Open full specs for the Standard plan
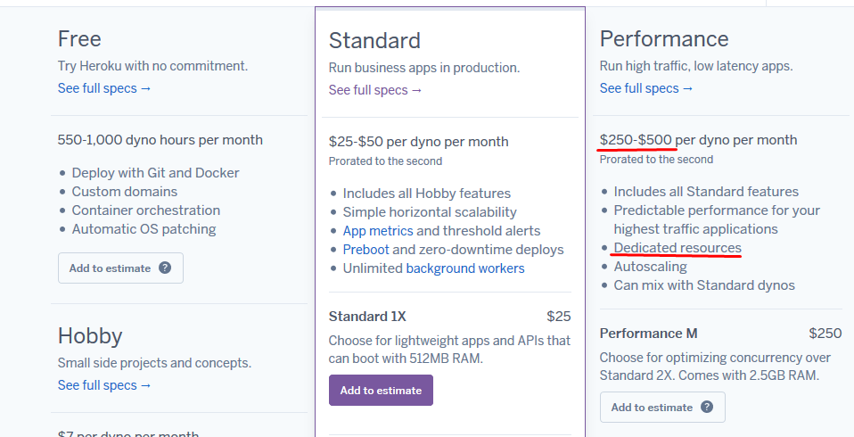 tap(375, 90)
